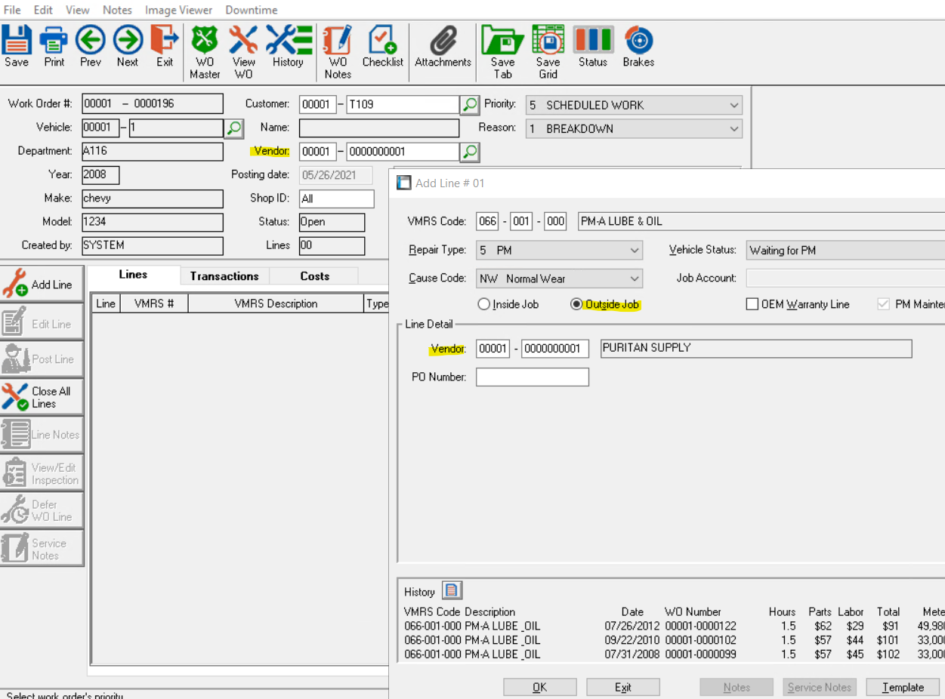Open Attachments paperclip icon
945x699 pixels.
443,47
